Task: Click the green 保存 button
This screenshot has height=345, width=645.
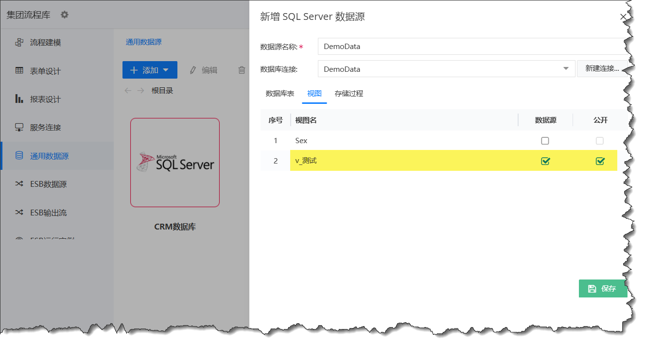Action: 603,289
